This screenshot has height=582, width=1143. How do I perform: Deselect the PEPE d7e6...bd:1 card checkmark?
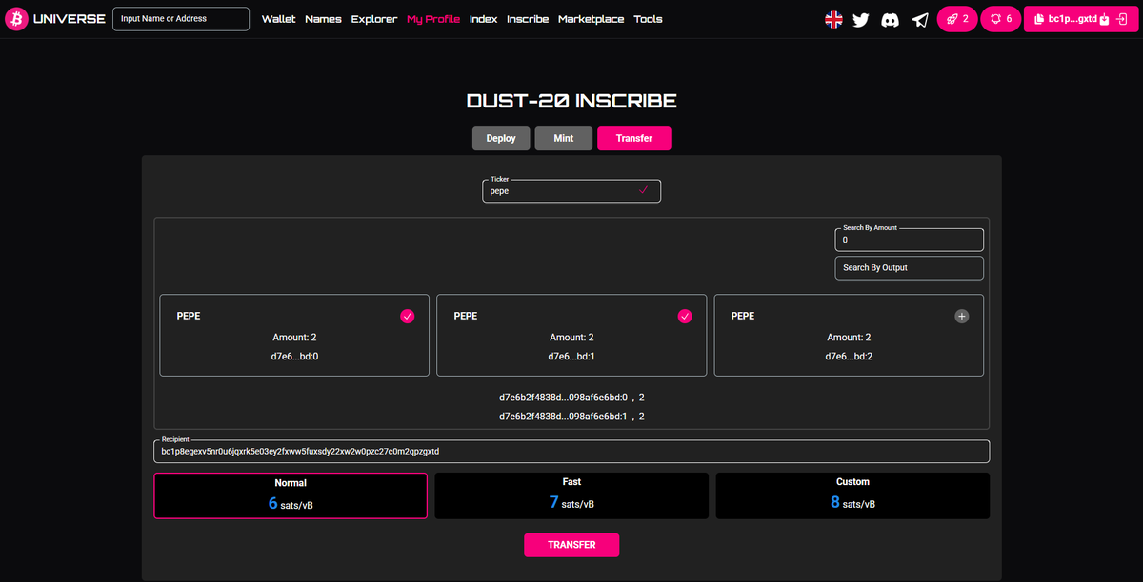(684, 316)
